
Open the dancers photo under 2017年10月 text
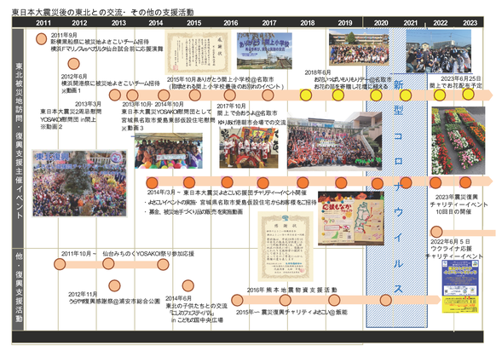point(249,147)
